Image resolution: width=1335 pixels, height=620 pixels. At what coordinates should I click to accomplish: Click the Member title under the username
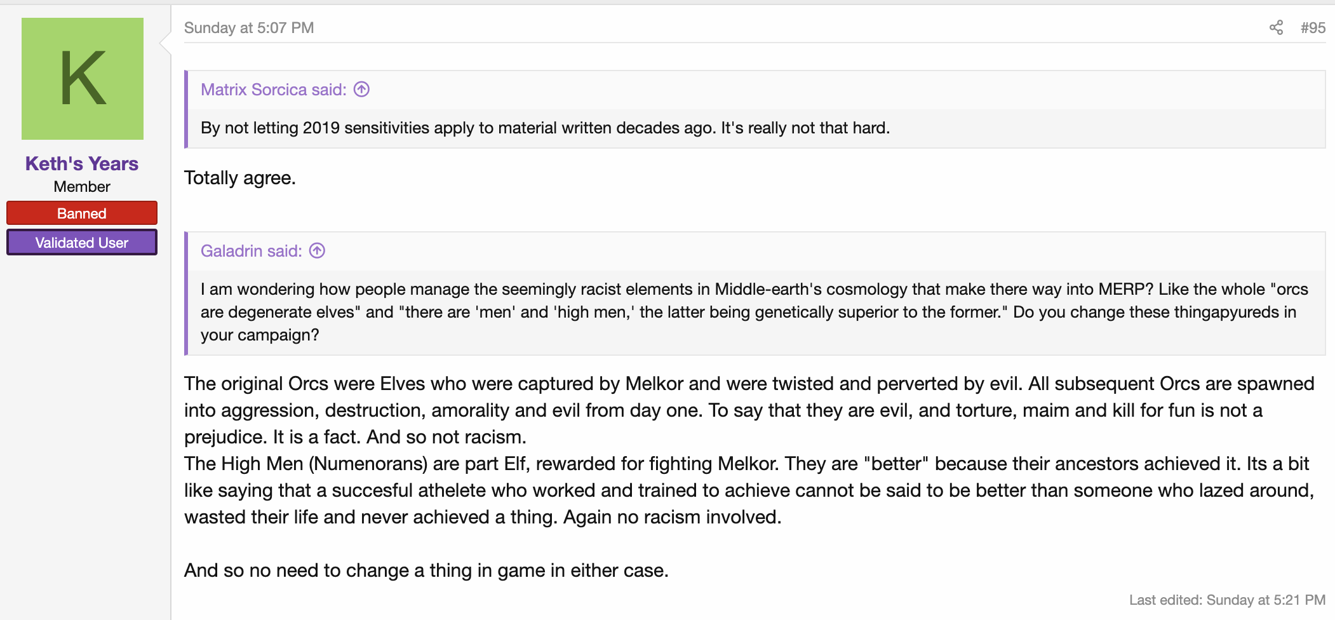(x=82, y=187)
